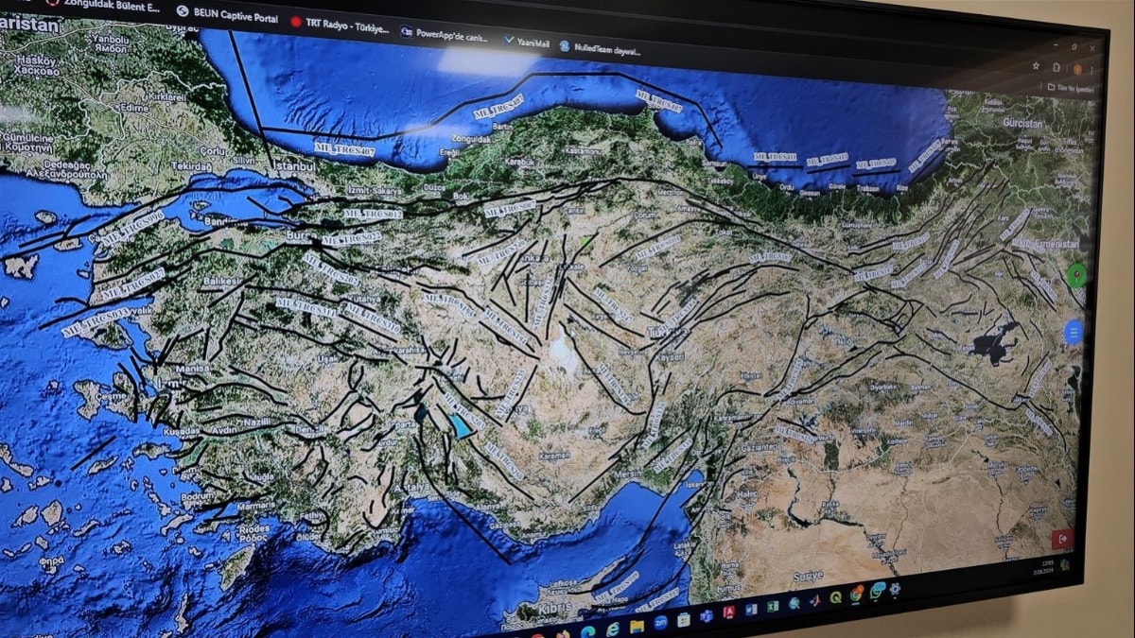Bookmark the page with the star icon
The height and width of the screenshot is (638, 1135).
point(1036,65)
